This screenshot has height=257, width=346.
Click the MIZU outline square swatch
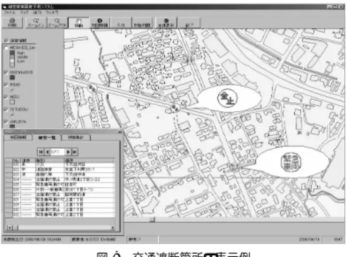pos(12,102)
